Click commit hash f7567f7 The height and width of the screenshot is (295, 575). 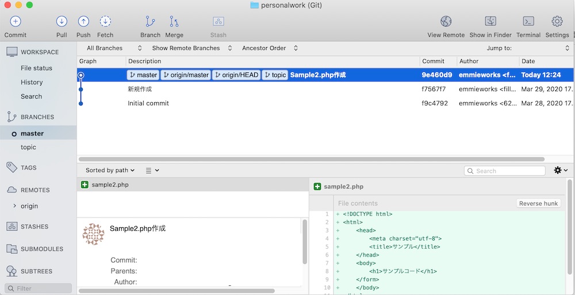click(x=434, y=89)
